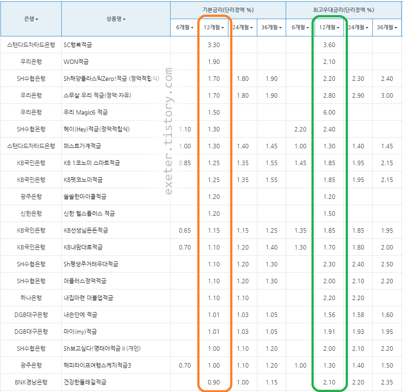Select the SC행복적금 product name

point(78,45)
